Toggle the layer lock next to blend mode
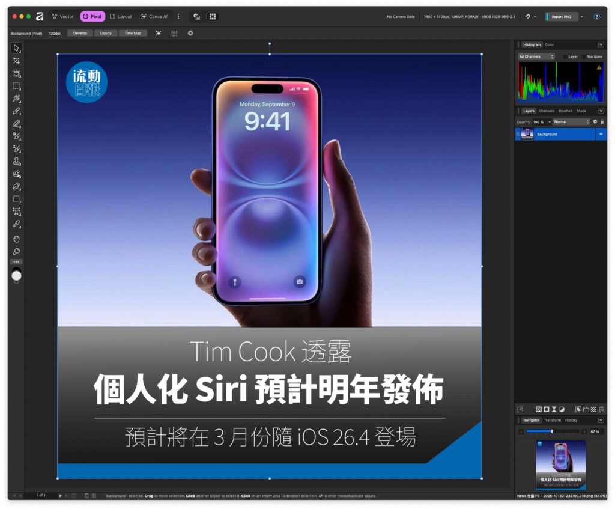 tap(602, 121)
